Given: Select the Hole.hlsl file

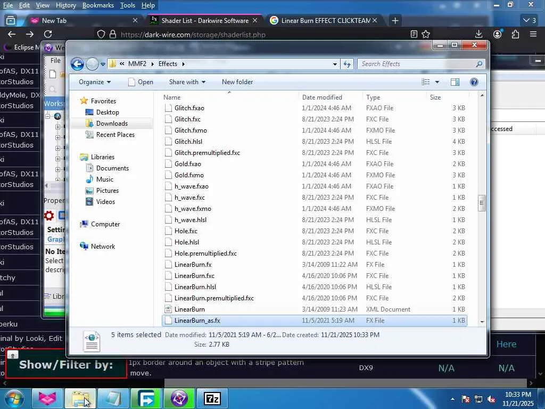Looking at the screenshot, I should click(187, 242).
